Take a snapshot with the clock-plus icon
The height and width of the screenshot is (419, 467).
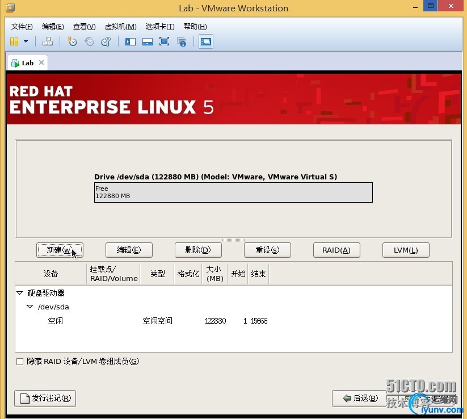71,41
